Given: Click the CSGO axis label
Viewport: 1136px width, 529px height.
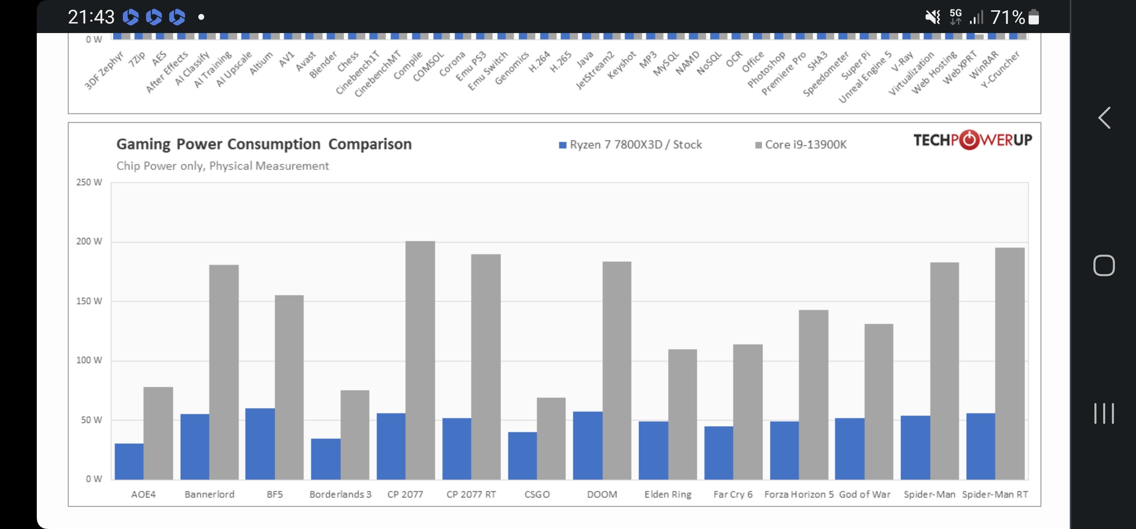Looking at the screenshot, I should (x=537, y=494).
